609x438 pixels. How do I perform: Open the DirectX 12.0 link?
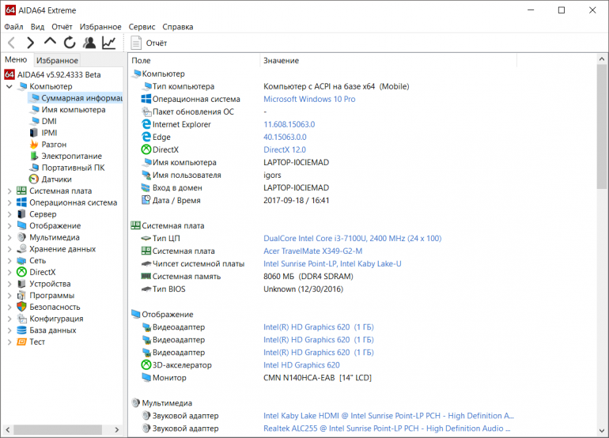click(284, 149)
